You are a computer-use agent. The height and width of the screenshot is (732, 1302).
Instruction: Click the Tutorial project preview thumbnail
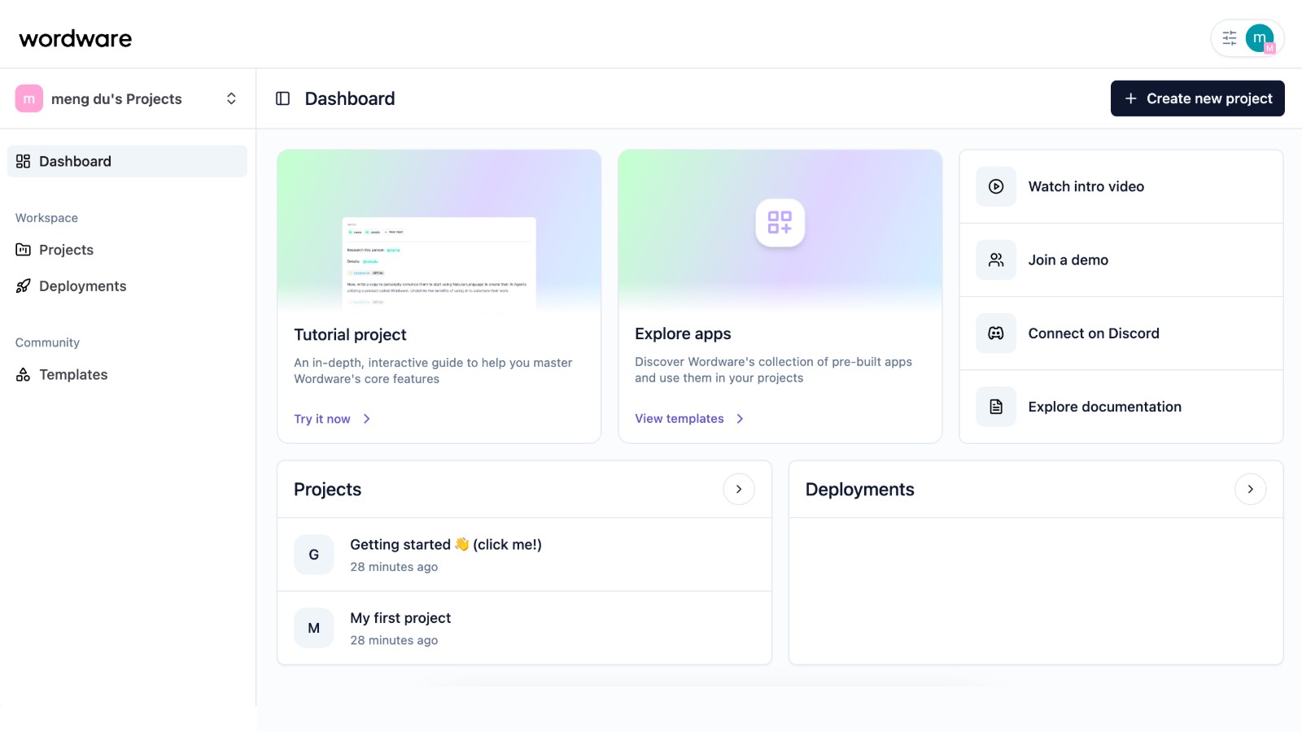(x=439, y=264)
